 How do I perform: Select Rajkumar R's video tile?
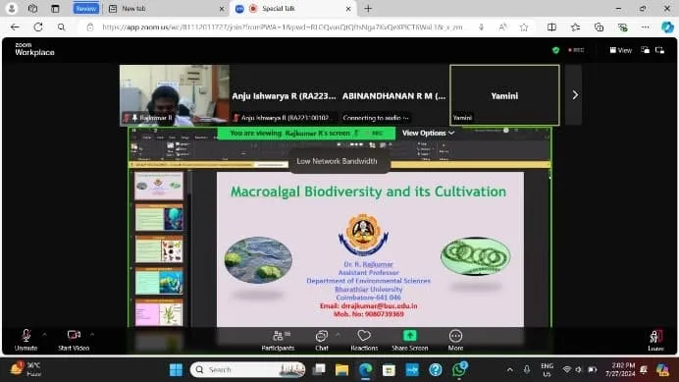tap(174, 95)
